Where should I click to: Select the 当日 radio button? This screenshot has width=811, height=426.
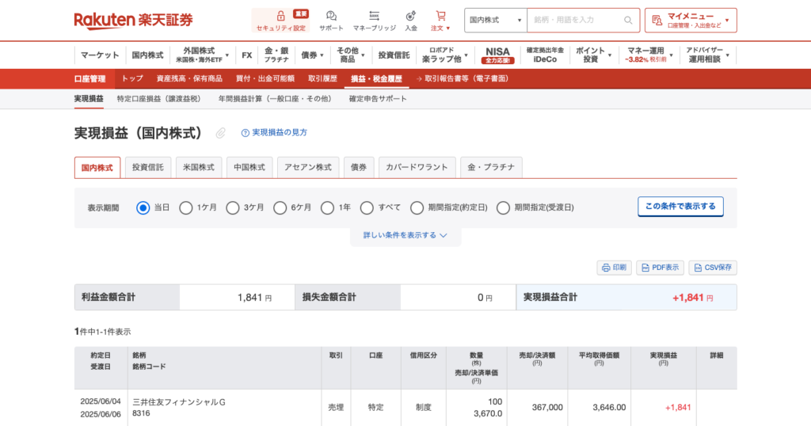[143, 207]
